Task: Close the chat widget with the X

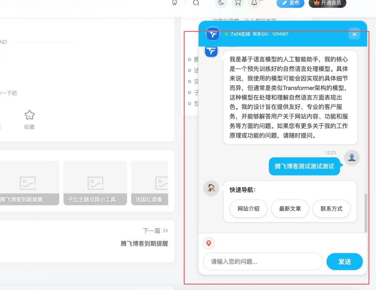Action: click(x=354, y=34)
